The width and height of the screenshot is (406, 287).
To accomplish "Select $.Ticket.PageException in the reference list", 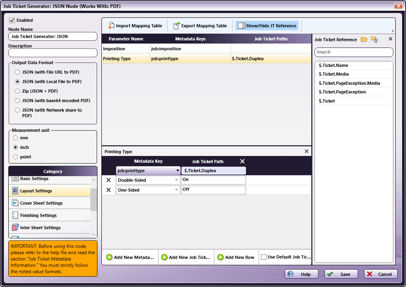I will coord(354,92).
